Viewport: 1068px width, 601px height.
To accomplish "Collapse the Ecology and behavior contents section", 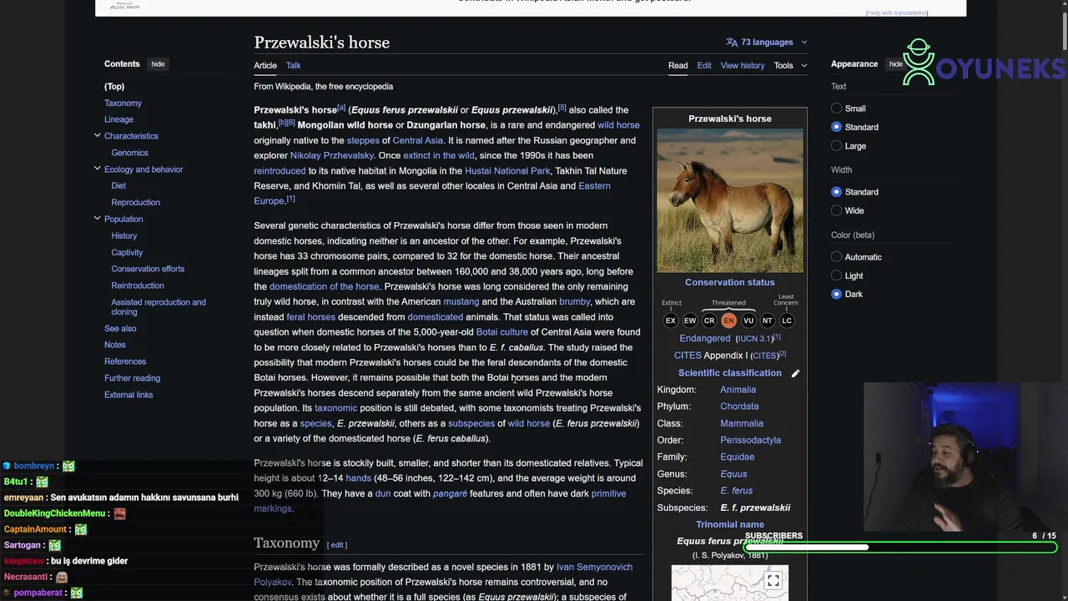I will (x=97, y=169).
